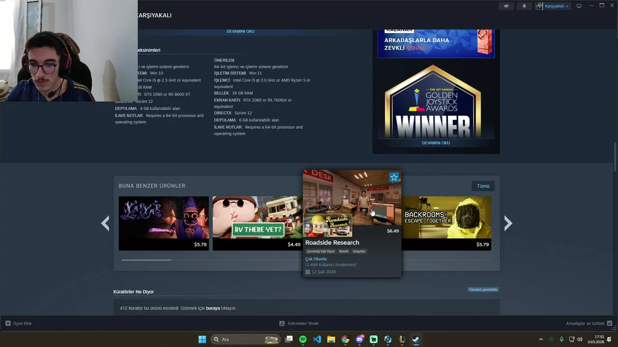618x347 pixels.
Task: Click the Windows platform icon beside 12 Şub 2026
Action: click(x=307, y=272)
